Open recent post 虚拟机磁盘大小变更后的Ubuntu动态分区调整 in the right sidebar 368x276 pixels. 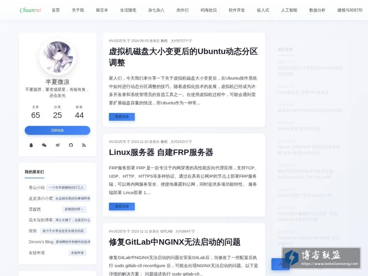click(x=310, y=71)
